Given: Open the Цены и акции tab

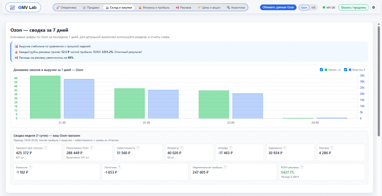Looking at the screenshot, I should coord(209,8).
